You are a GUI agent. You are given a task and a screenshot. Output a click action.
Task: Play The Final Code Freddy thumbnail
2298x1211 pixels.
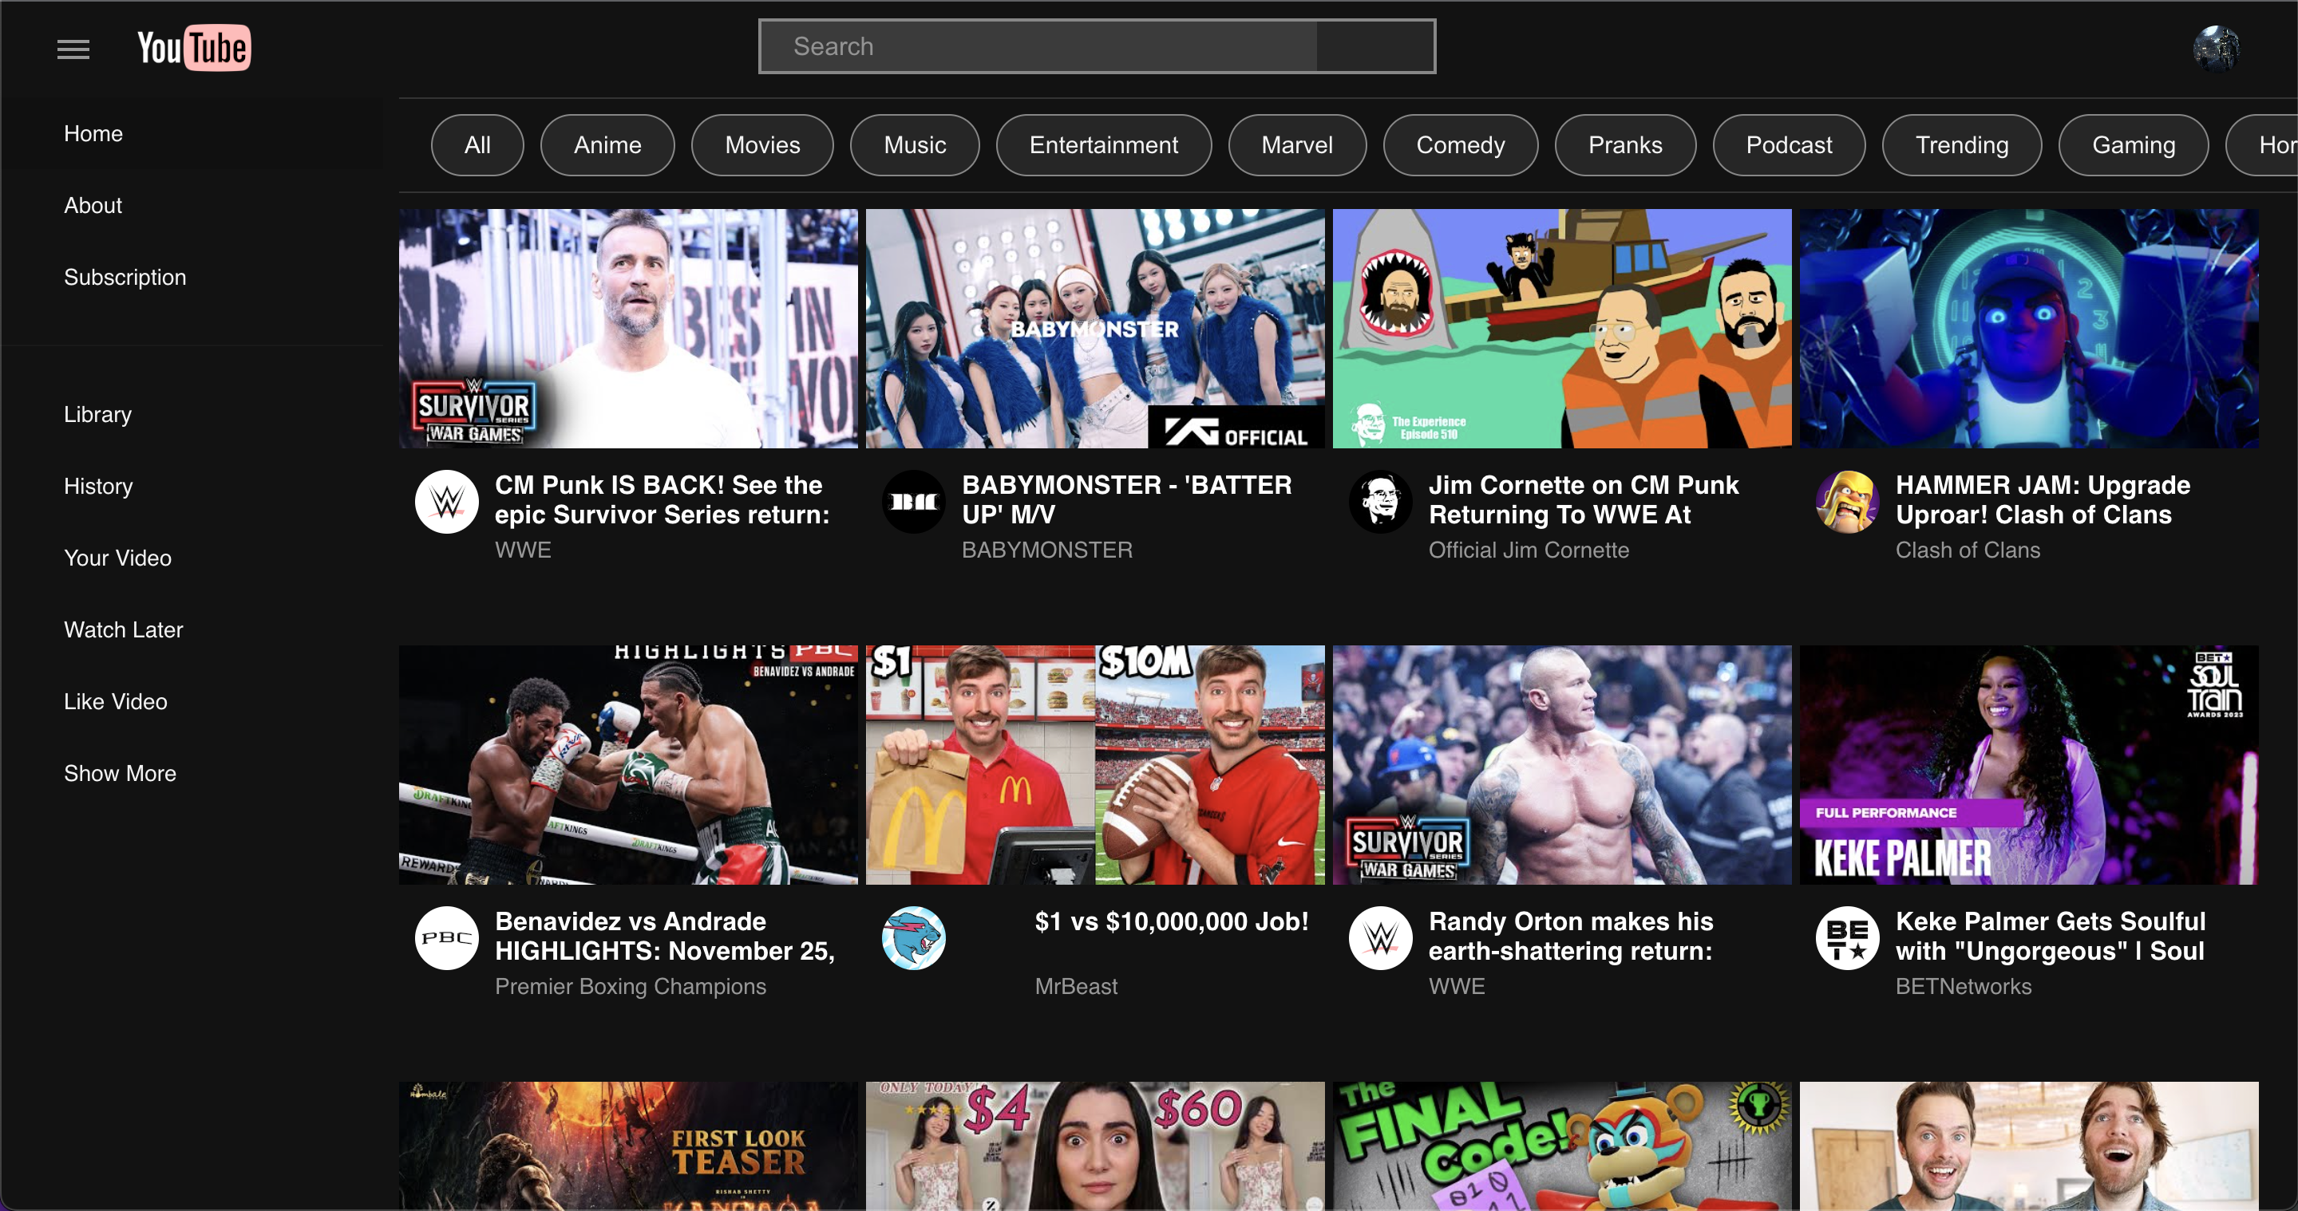(1562, 1146)
